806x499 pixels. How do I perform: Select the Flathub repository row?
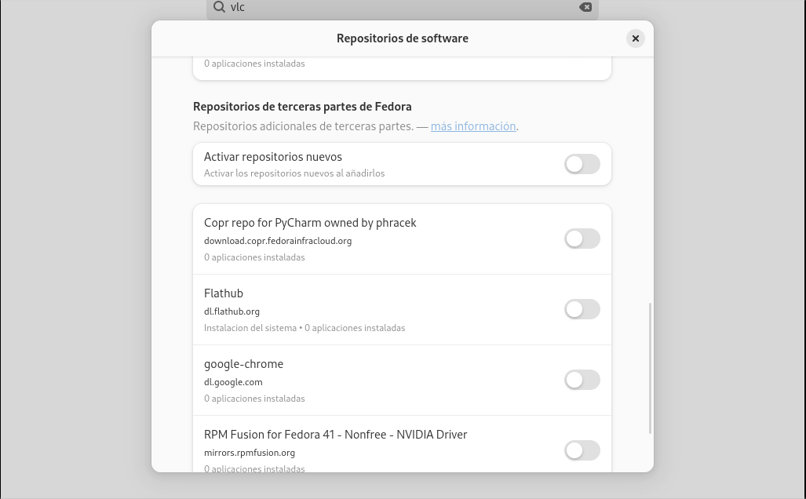pyautogui.click(x=402, y=309)
